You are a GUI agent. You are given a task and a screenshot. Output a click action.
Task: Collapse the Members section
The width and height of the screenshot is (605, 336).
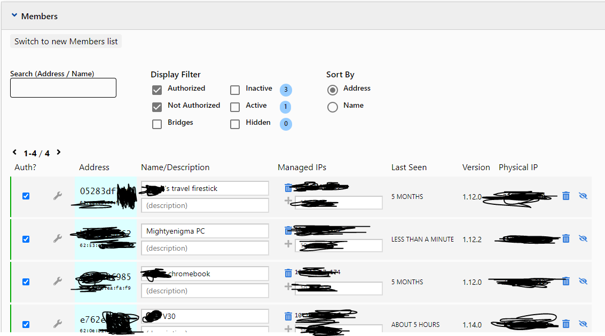pyautogui.click(x=14, y=16)
